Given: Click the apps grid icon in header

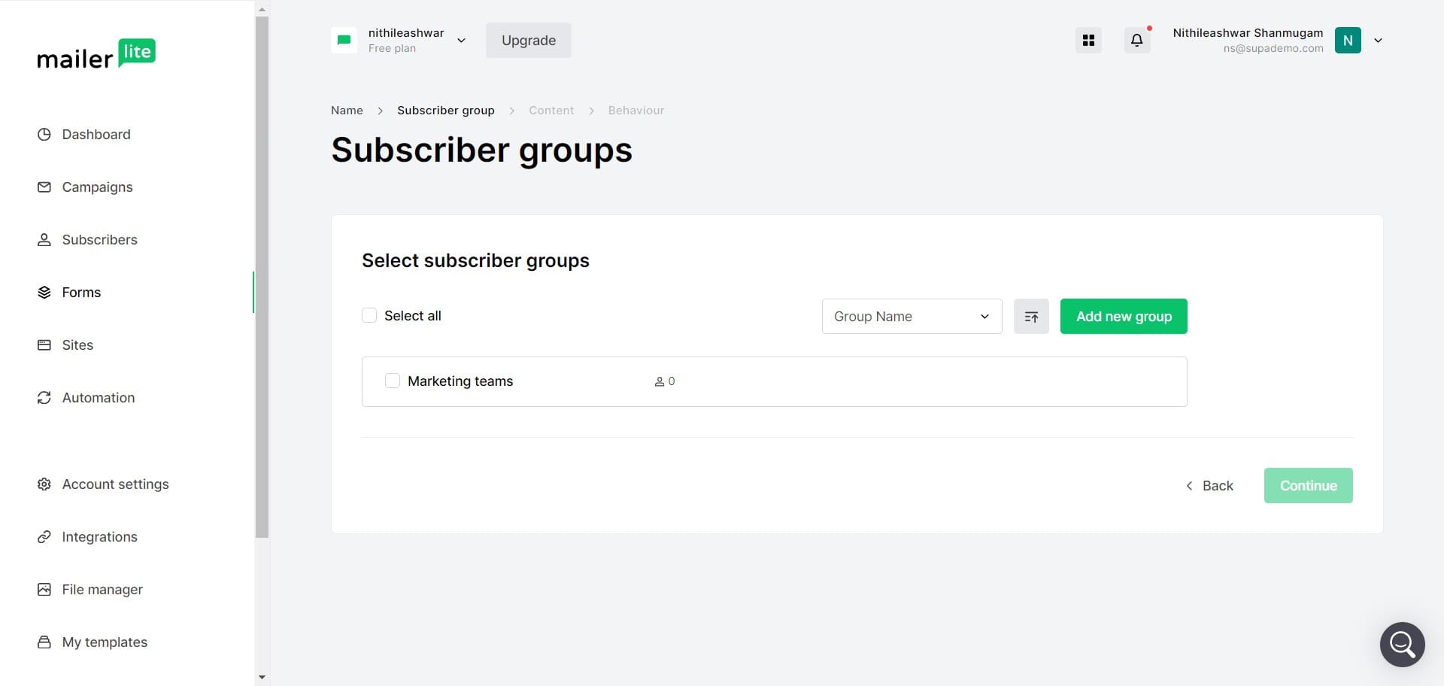Looking at the screenshot, I should pos(1088,40).
